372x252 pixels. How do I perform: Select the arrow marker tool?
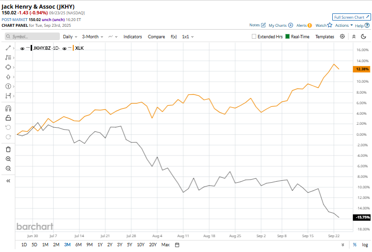point(8,77)
